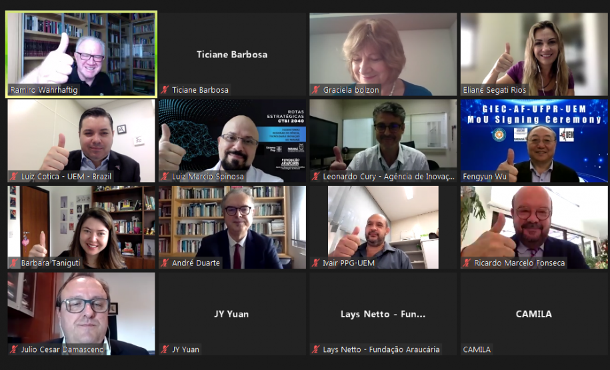Click muted mic icon beside Leonardo Cury
The width and height of the screenshot is (610, 370).
click(316, 176)
